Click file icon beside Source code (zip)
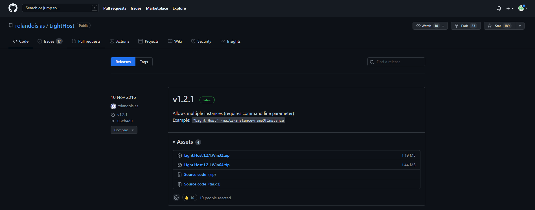Image resolution: width=535 pixels, height=210 pixels. click(180, 175)
